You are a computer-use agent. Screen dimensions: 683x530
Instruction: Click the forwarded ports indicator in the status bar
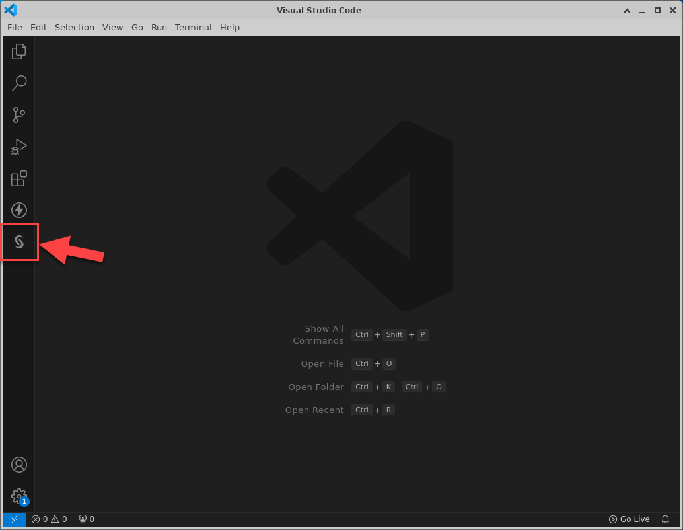point(87,519)
